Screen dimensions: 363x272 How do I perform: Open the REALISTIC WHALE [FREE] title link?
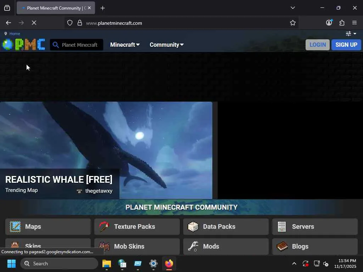59,180
